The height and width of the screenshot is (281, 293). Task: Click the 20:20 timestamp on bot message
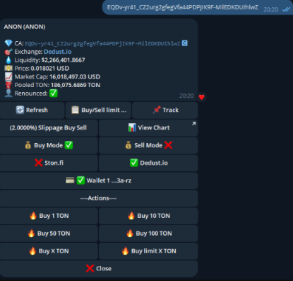186,96
